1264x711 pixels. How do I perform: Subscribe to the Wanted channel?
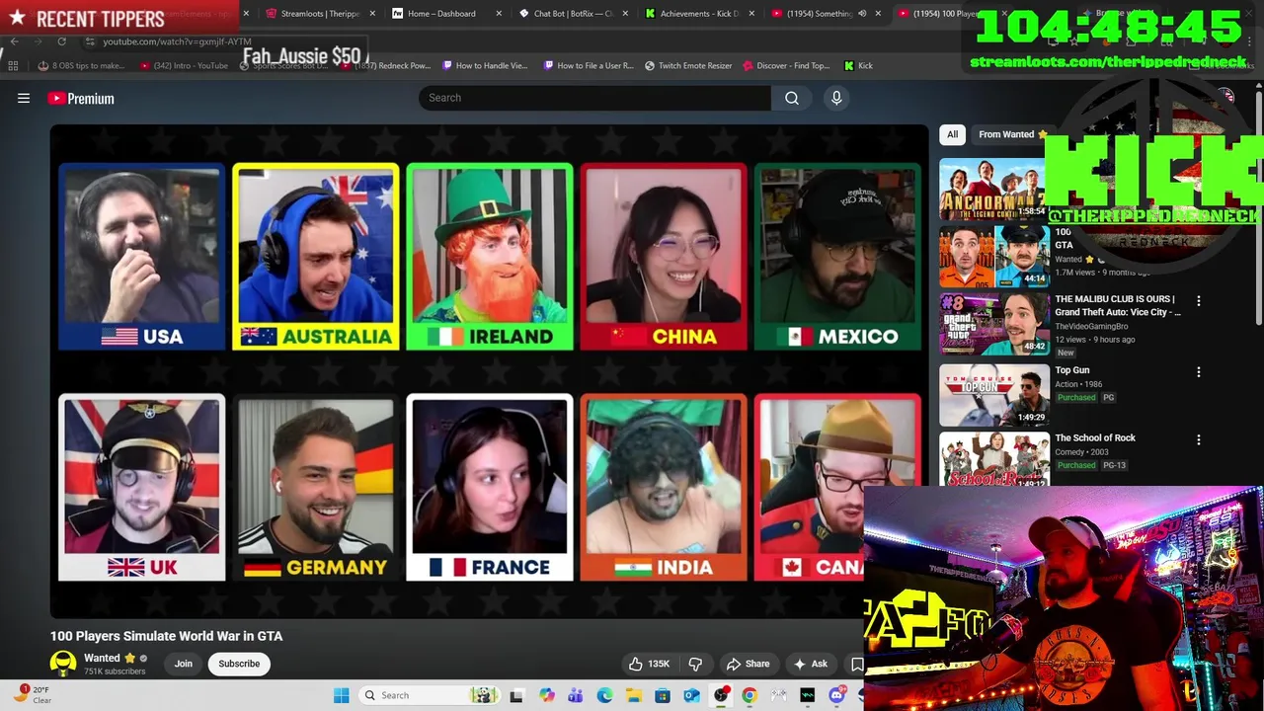(239, 664)
